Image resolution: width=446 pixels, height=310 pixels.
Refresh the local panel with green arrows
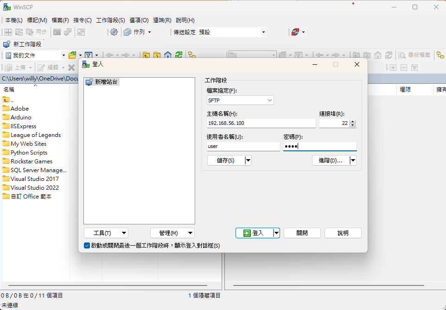178,55
